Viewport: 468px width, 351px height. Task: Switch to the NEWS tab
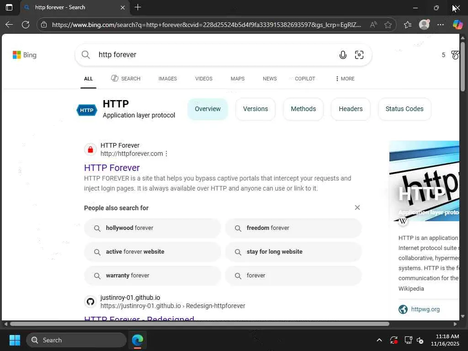[270, 79]
